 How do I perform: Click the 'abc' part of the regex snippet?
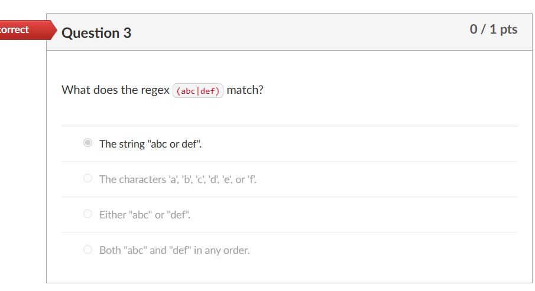click(188, 91)
